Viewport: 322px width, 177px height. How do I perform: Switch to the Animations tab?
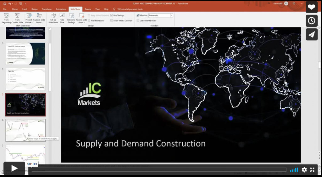(x=61, y=9)
